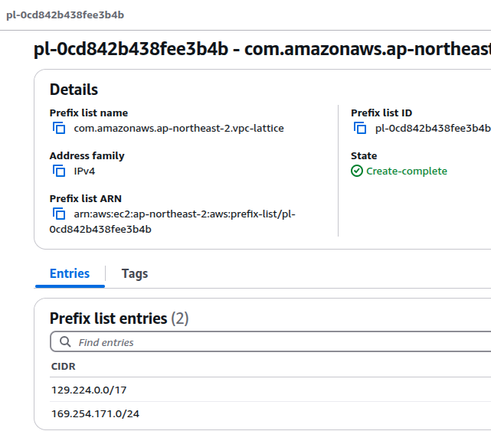
Task: Click the Address family label
Action: (x=87, y=155)
